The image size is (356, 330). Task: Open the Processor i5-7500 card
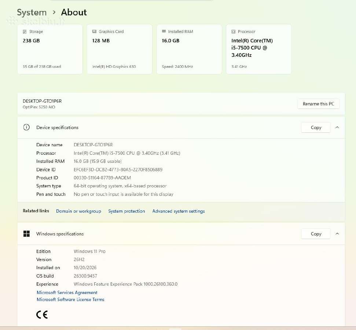(258, 49)
